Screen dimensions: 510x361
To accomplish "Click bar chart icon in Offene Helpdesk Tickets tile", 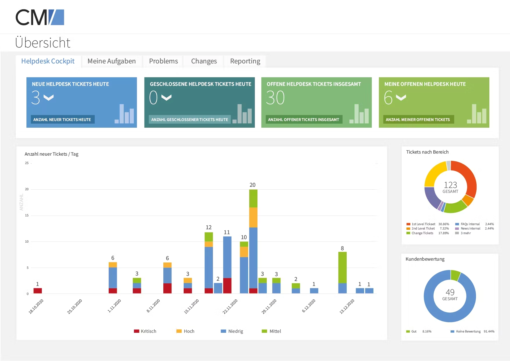I will click(359, 114).
